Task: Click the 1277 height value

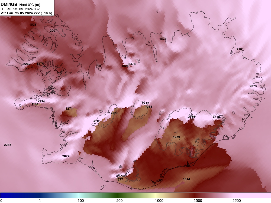Action: point(120,179)
